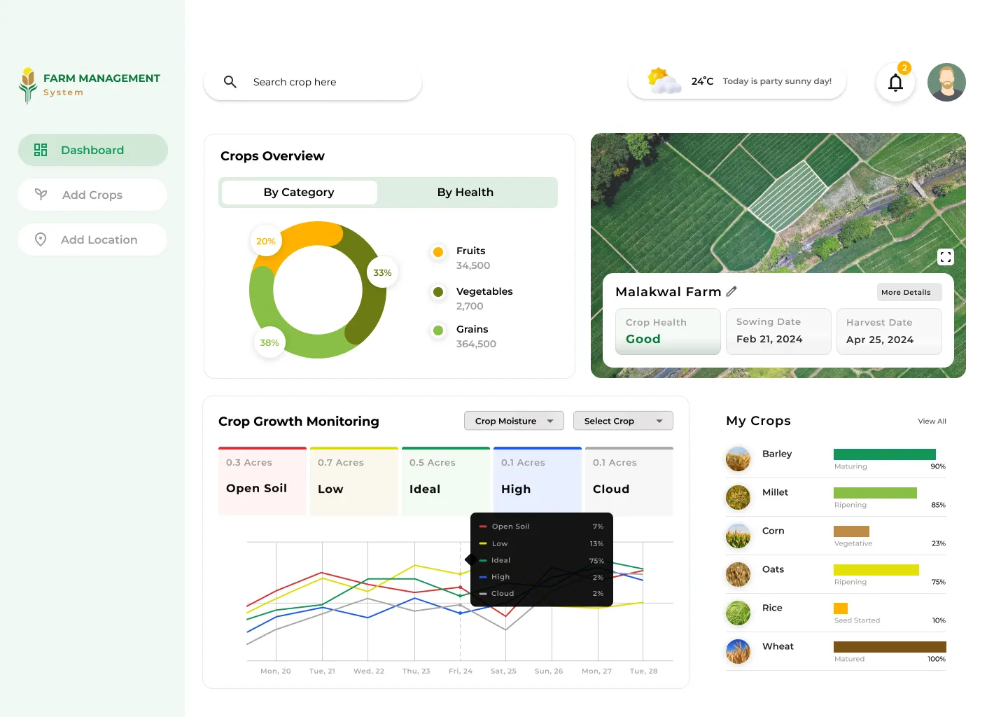The width and height of the screenshot is (1008, 717).
Task: Click the Barley maturing progress bar
Action: click(x=884, y=454)
